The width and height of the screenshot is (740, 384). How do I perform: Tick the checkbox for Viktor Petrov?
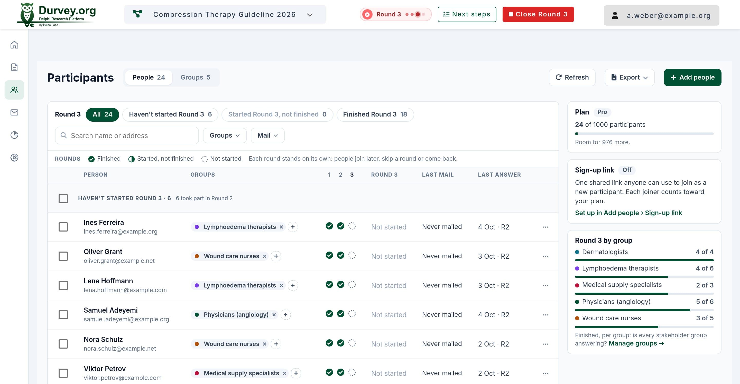pyautogui.click(x=63, y=373)
